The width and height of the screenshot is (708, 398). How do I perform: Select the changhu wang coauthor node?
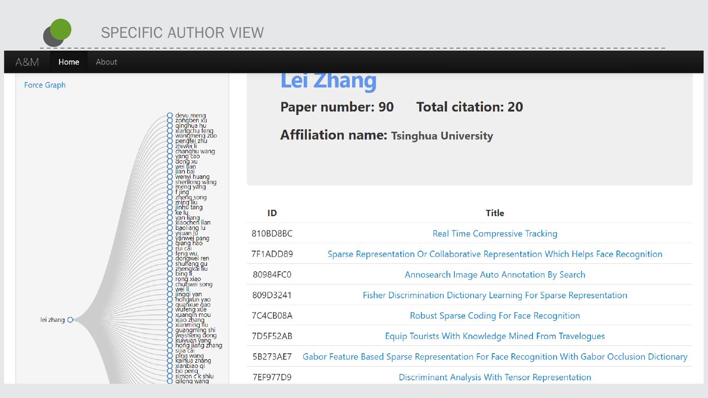[x=170, y=151]
